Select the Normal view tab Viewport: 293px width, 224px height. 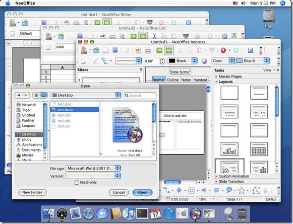pyautogui.click(x=158, y=80)
